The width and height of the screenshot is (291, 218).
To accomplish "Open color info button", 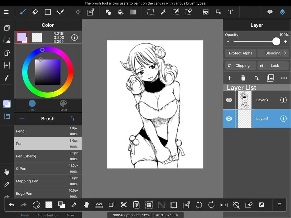I will pos(74,38).
